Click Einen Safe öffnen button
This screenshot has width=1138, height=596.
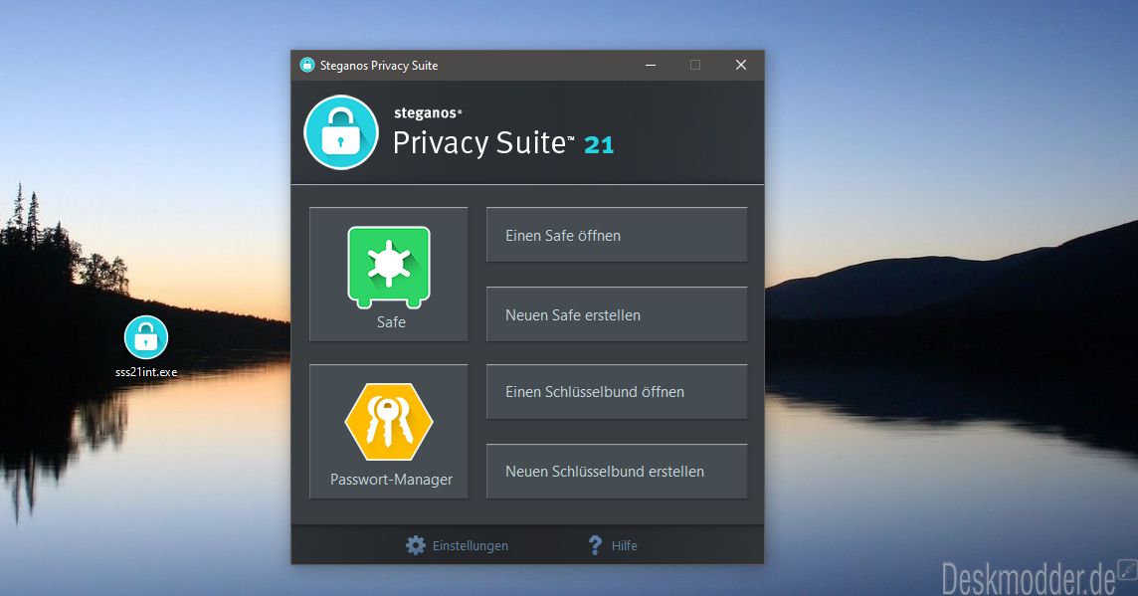tap(617, 235)
